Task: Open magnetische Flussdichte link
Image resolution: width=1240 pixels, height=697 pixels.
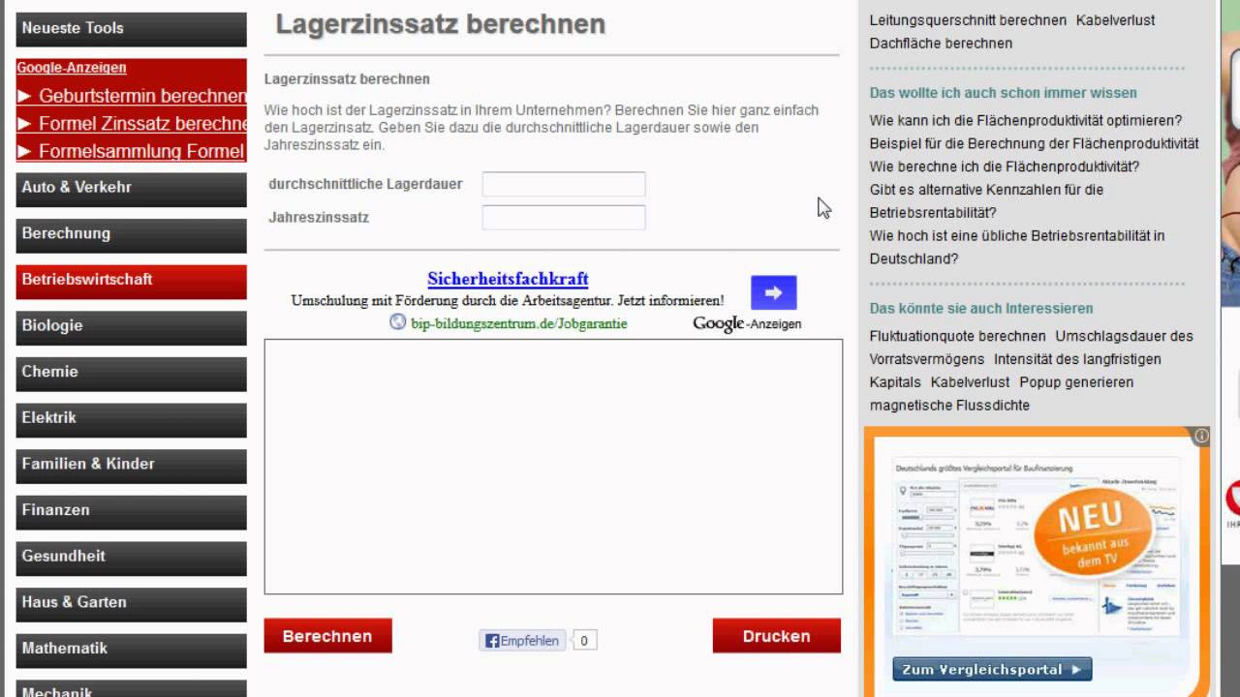Action: [949, 406]
